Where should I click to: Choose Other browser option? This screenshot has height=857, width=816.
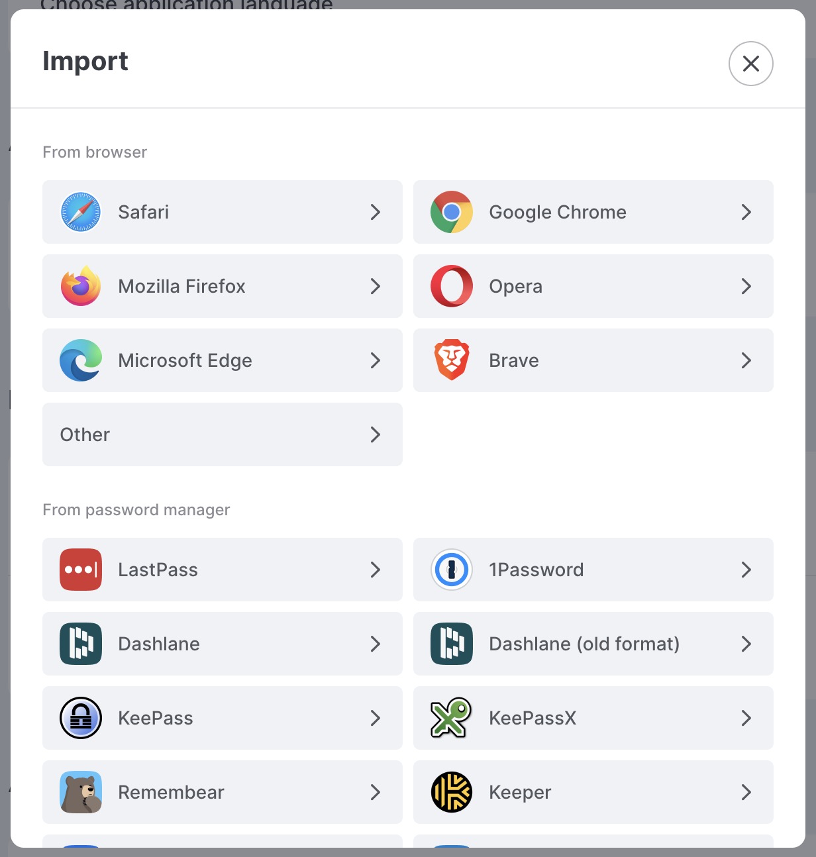(223, 434)
